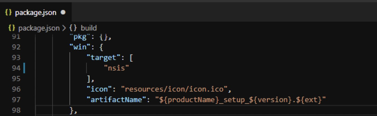Click line number 94 in the gutter
Screen dimensions: 377x116
pos(16,68)
